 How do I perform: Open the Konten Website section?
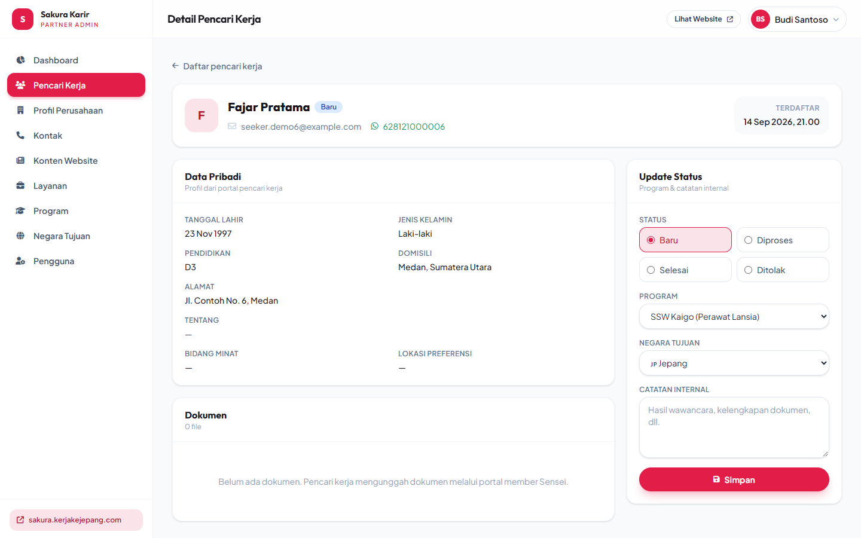click(76, 160)
